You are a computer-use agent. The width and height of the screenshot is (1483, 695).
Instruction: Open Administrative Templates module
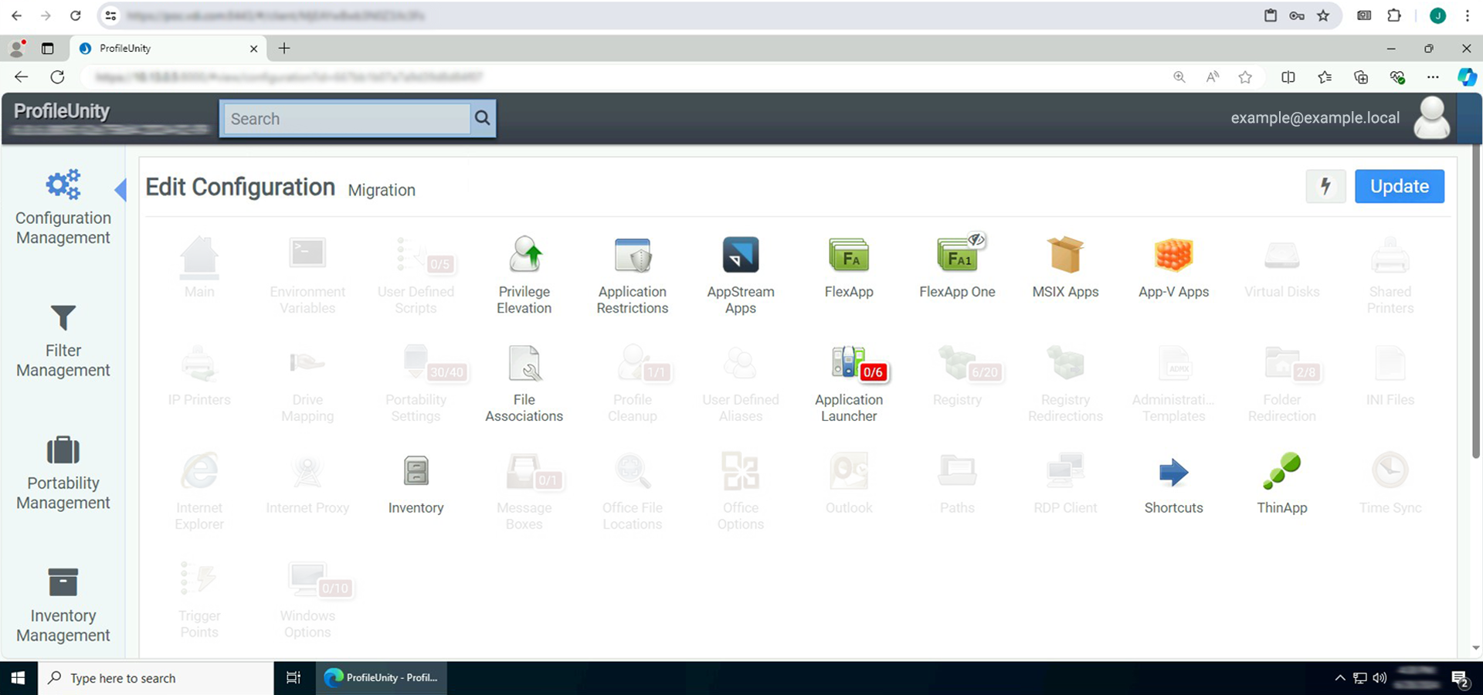(1173, 384)
